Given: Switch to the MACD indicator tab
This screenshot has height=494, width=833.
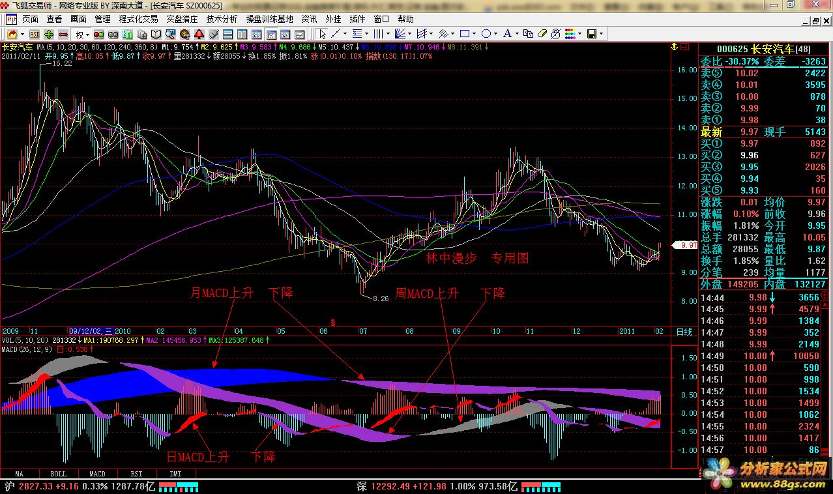Looking at the screenshot, I should [97, 474].
